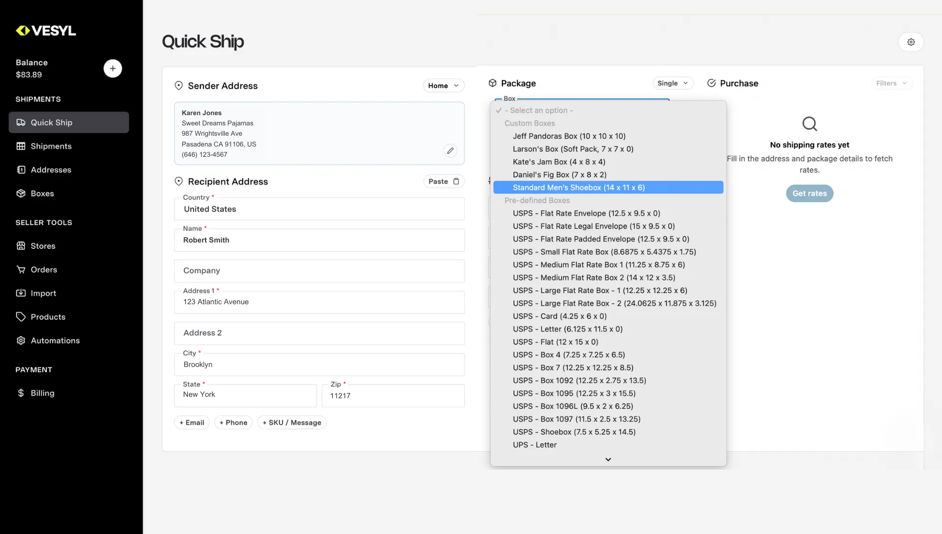Image resolution: width=942 pixels, height=534 pixels.
Task: Focus the City input field
Action: tap(319, 364)
